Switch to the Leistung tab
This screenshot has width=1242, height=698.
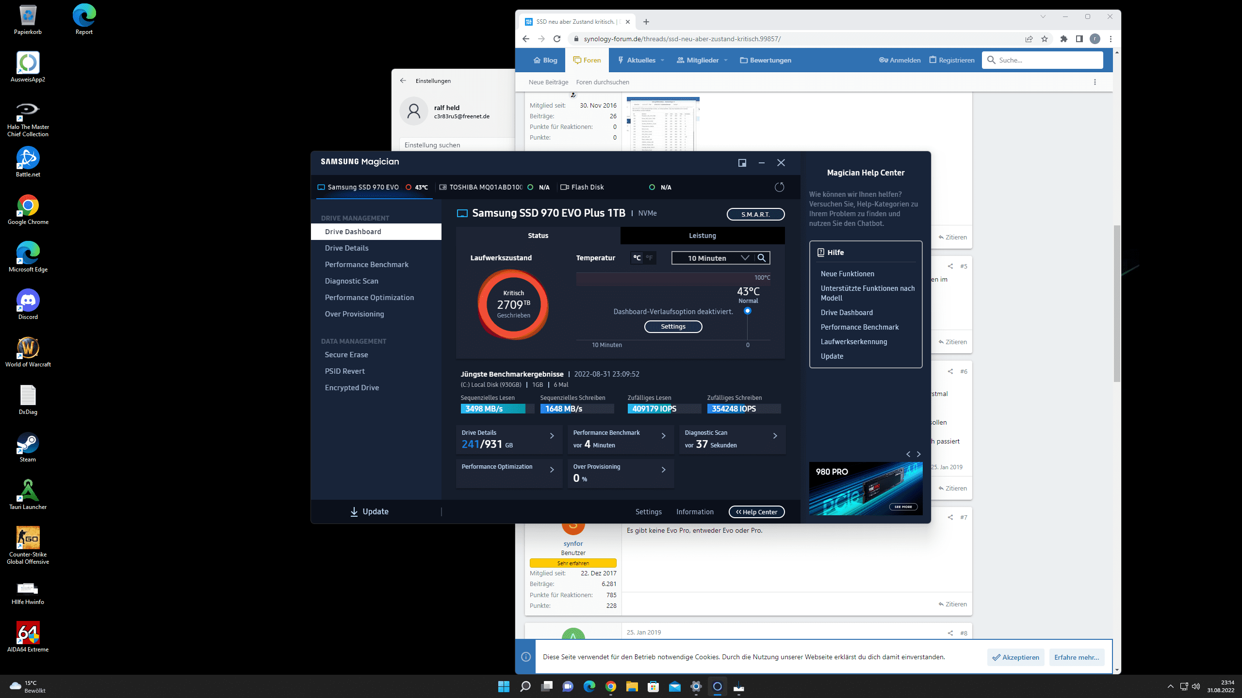click(702, 236)
